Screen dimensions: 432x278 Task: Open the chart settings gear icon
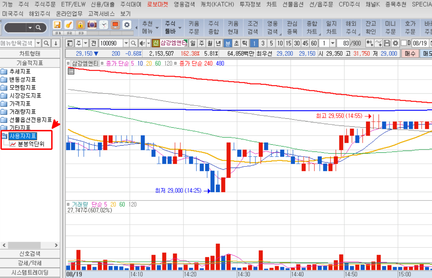click(395, 43)
